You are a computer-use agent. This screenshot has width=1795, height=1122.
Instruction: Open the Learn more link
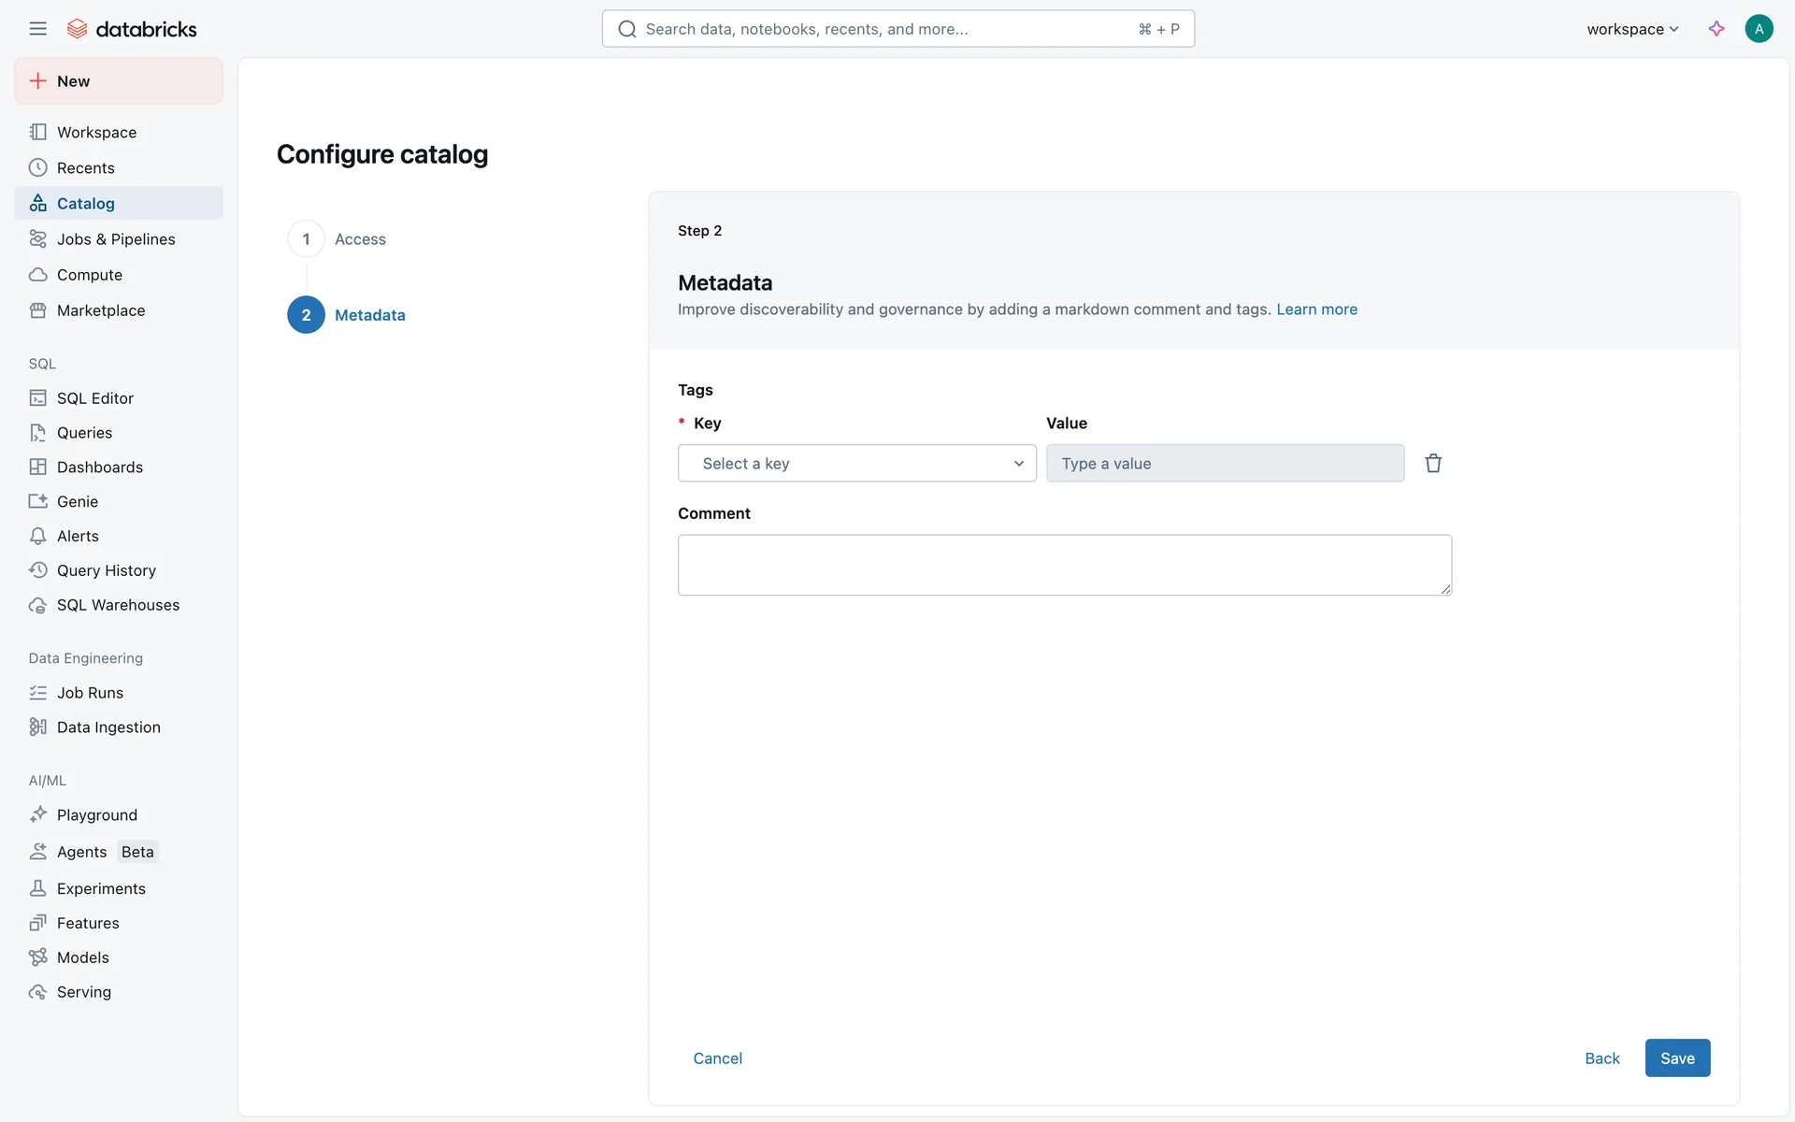1316,309
